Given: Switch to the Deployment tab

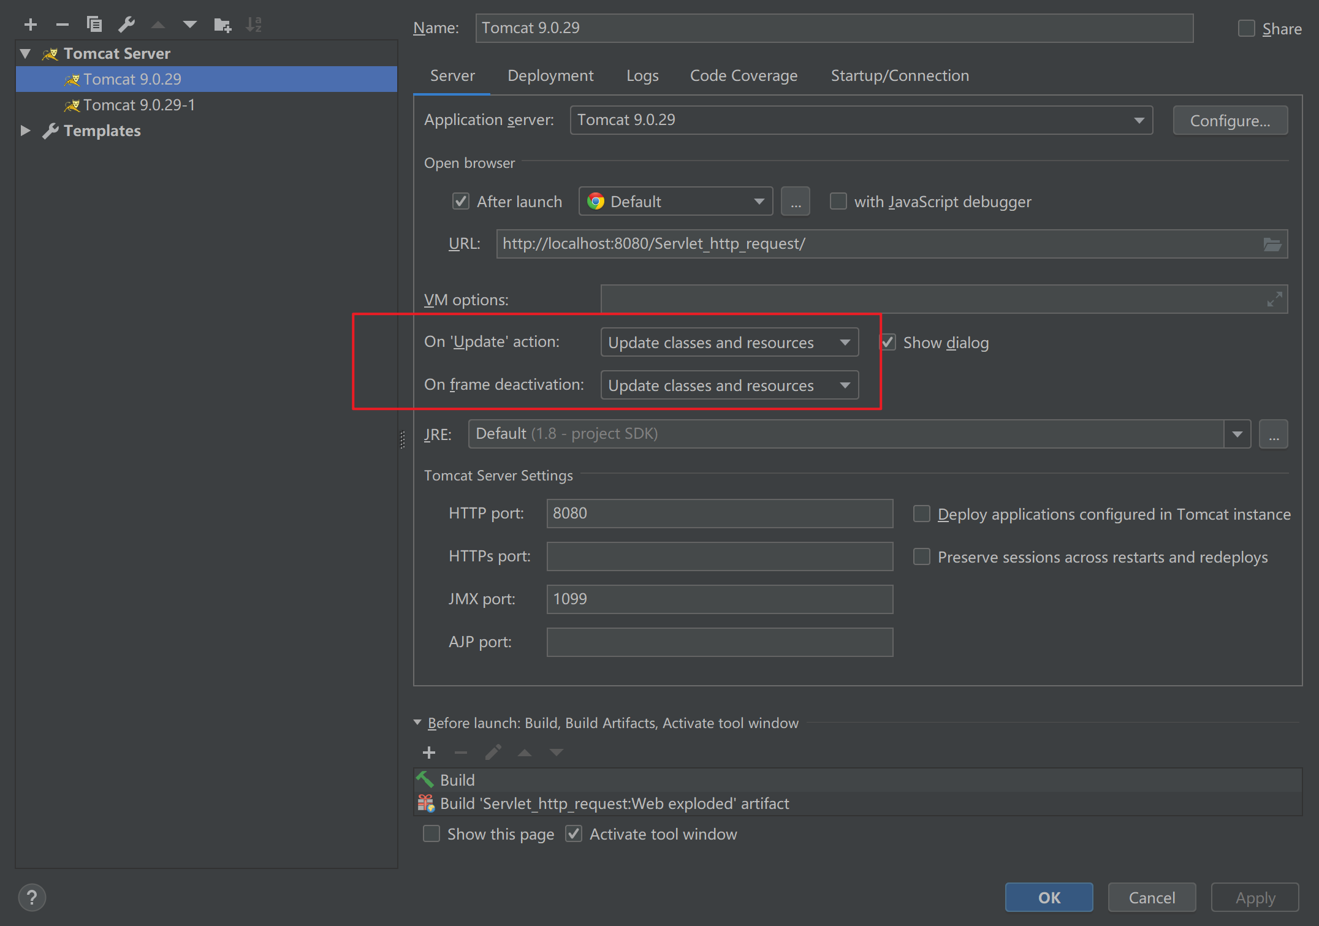Looking at the screenshot, I should coord(550,76).
